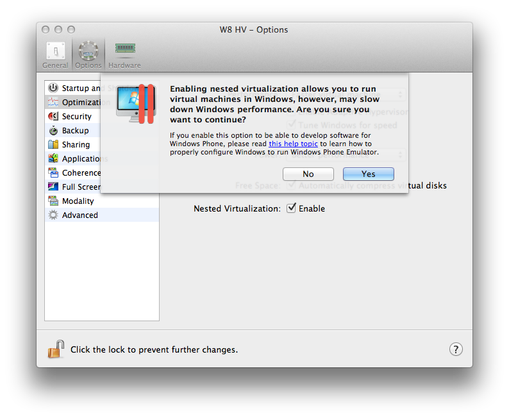Select the Options toolbar tab

click(x=88, y=55)
